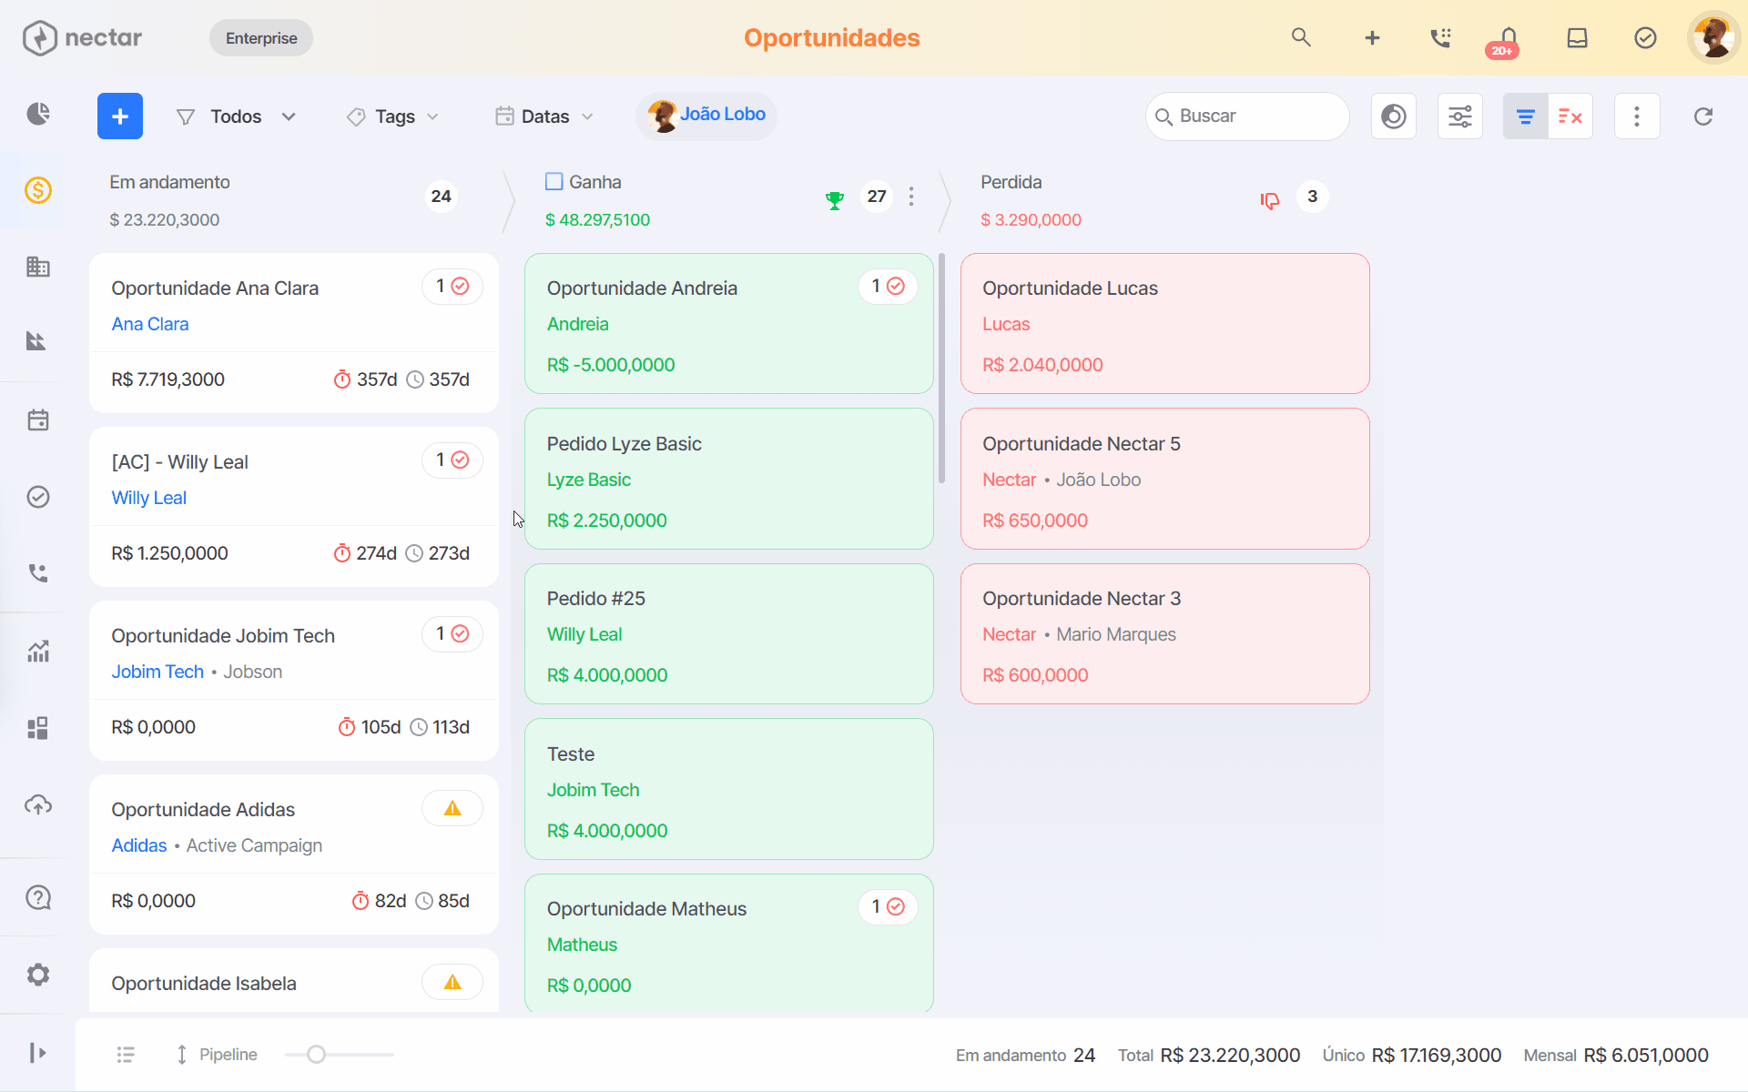The height and width of the screenshot is (1092, 1748).
Task: Toggle the red clear-filters button
Action: [x=1570, y=116]
